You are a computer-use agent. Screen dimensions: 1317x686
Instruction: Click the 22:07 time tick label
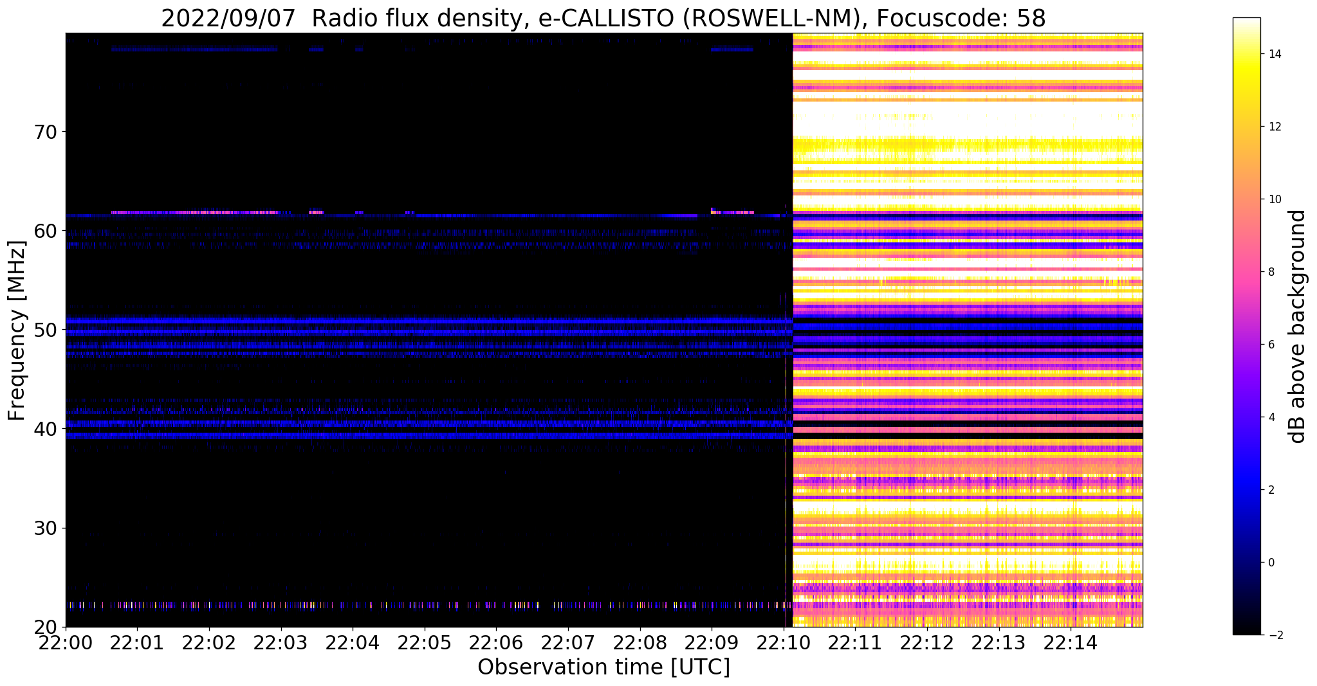[568, 642]
